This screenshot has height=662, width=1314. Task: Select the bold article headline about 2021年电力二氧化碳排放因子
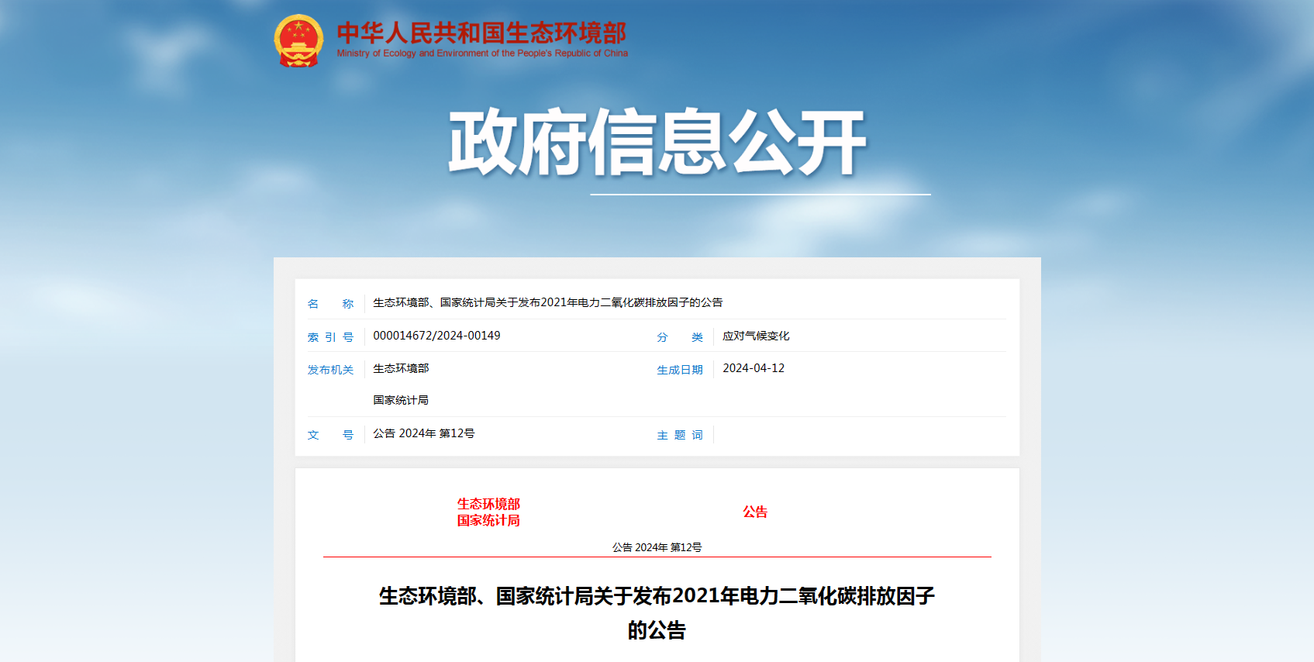[657, 612]
